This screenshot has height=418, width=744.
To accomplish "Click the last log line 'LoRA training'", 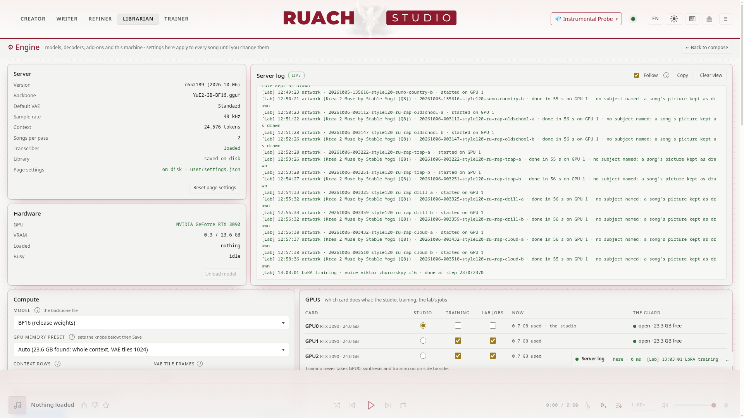I will 372,272.
